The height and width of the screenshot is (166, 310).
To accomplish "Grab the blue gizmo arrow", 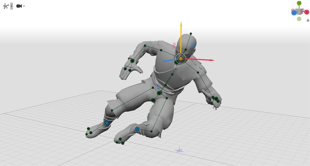I will pos(169,60).
